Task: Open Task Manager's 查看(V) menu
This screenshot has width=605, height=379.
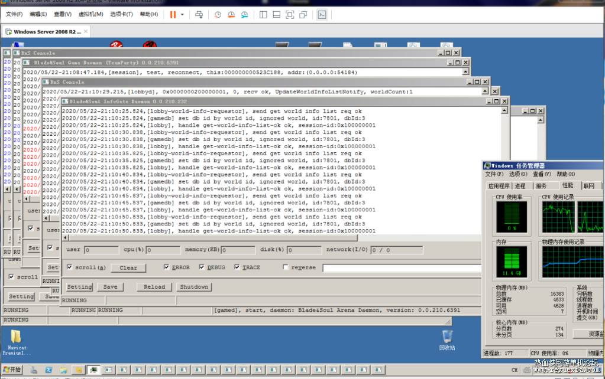Action: pyautogui.click(x=542, y=174)
